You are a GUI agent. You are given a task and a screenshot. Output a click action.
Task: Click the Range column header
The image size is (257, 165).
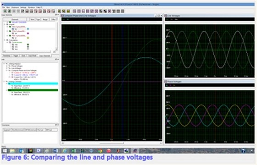click(x=45, y=19)
